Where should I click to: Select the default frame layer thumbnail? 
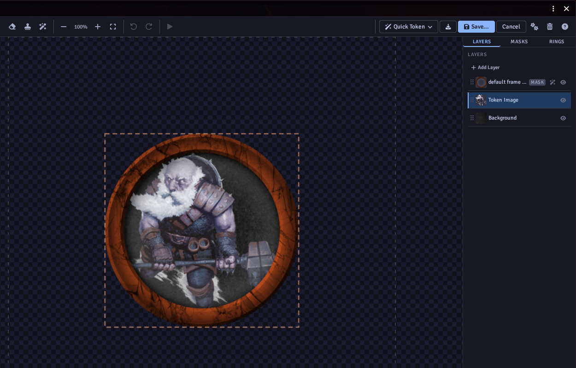point(481,82)
